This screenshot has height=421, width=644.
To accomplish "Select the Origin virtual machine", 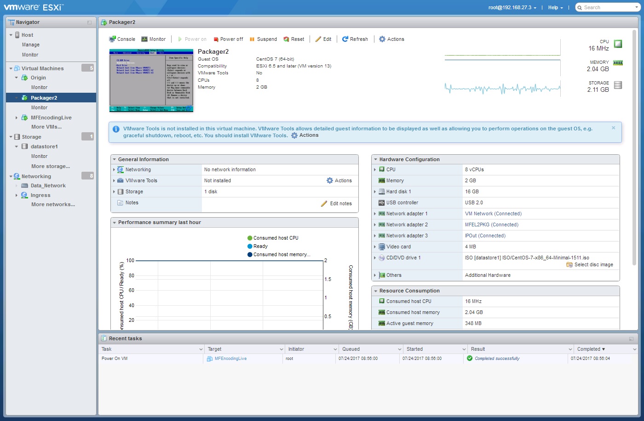I will tap(38, 78).
